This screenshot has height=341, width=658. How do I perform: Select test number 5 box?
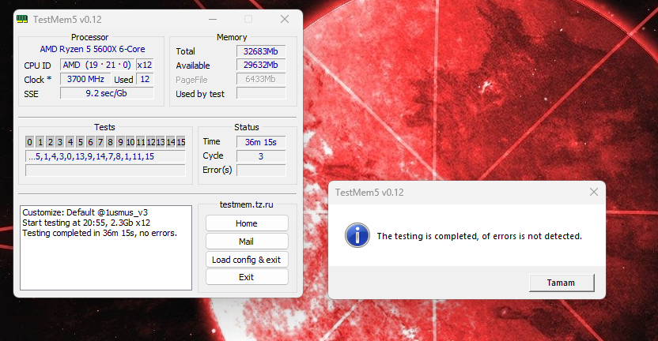click(80, 142)
